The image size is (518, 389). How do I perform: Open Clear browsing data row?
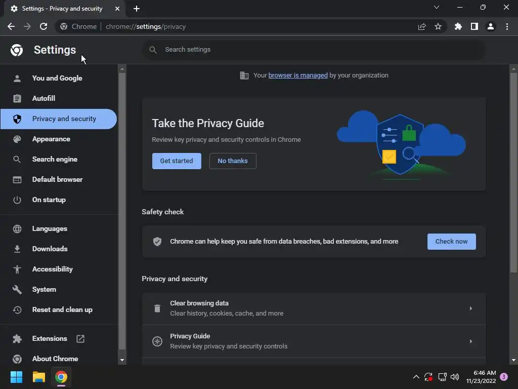tap(314, 308)
